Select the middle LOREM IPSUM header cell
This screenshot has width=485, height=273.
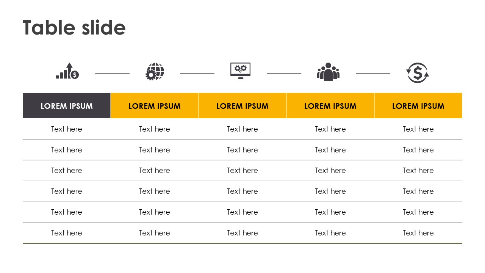pyautogui.click(x=242, y=106)
